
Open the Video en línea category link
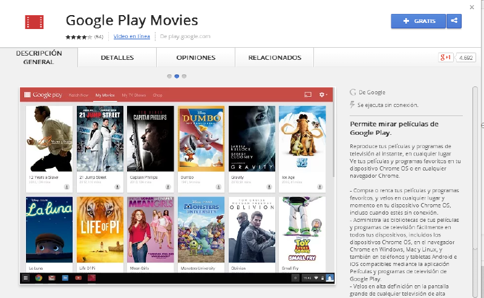(x=131, y=36)
